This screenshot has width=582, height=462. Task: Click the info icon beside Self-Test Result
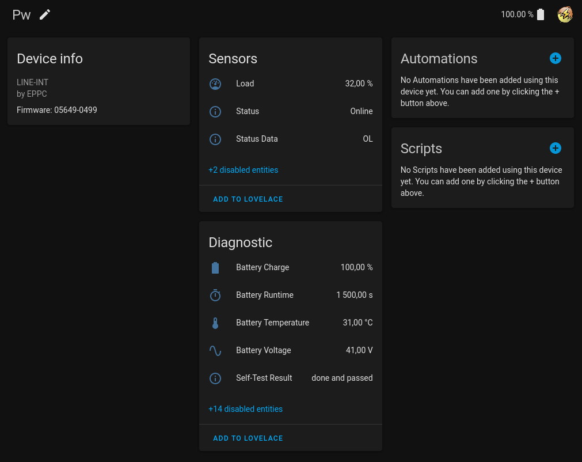215,378
